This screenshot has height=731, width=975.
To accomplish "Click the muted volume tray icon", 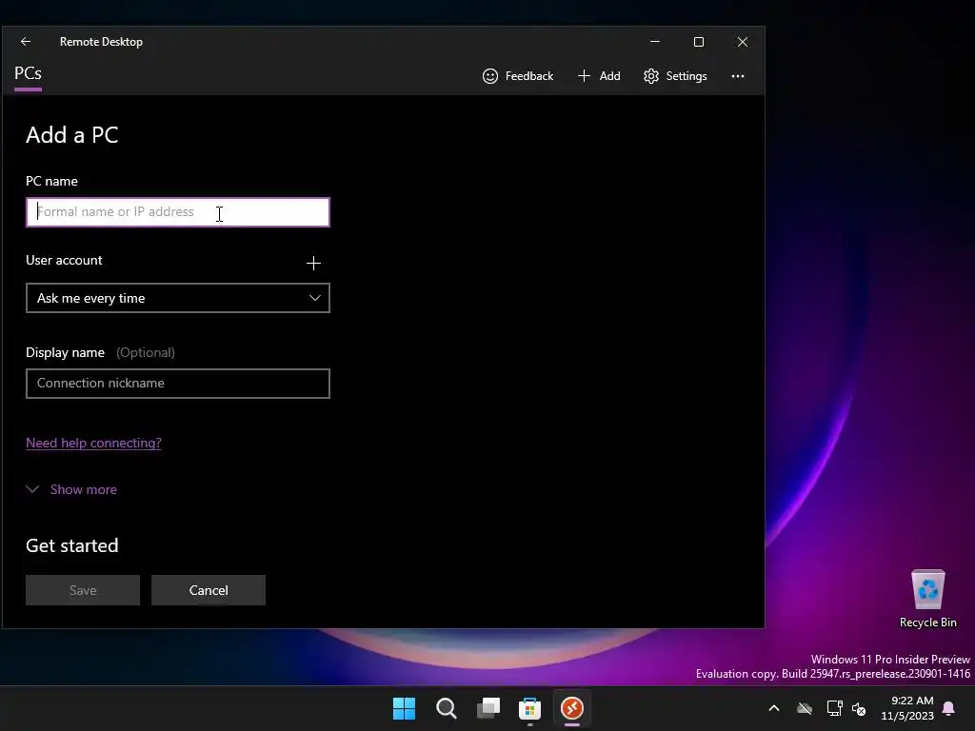I will tap(860, 708).
